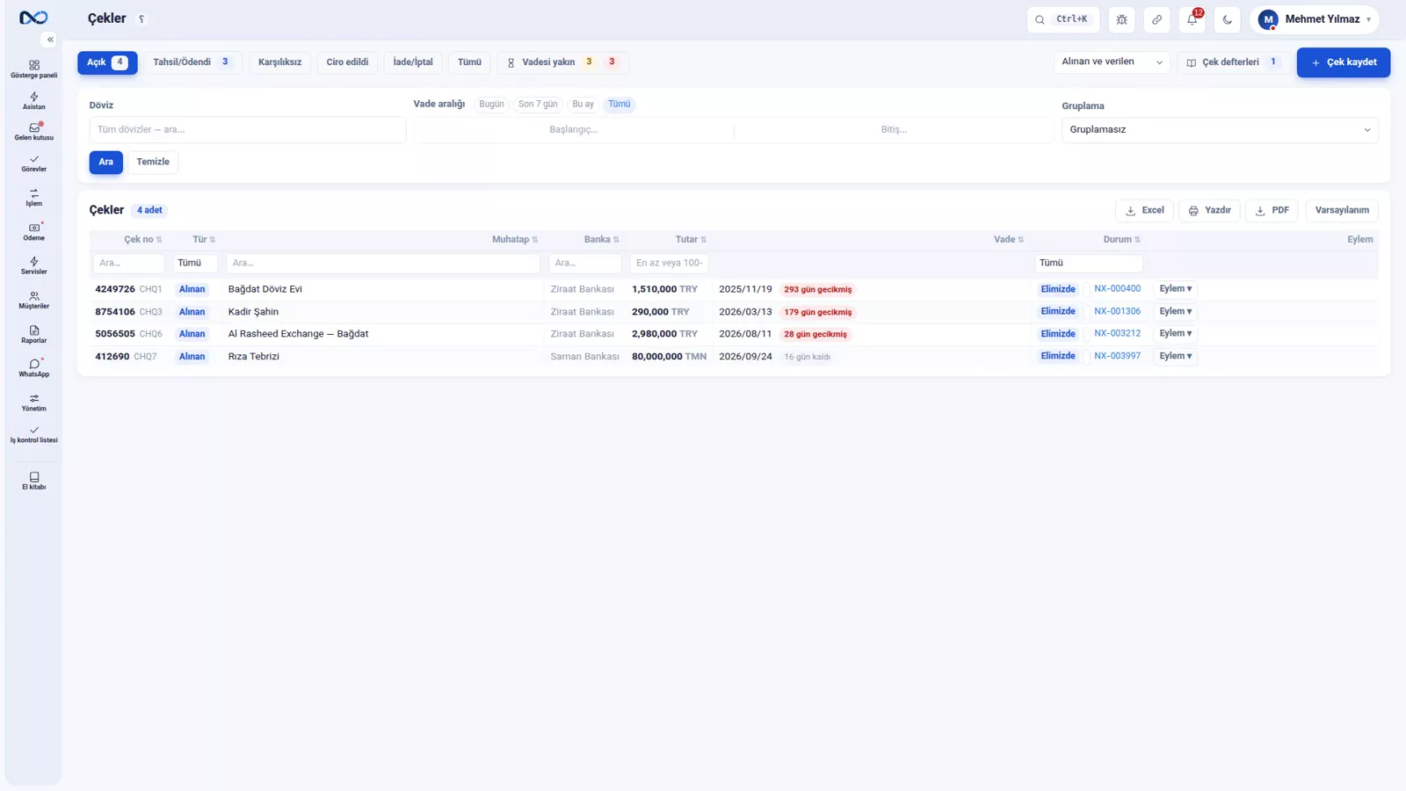Sort by Muhatap column
Screen dimensions: 1406x791
pyautogui.click(x=515, y=239)
